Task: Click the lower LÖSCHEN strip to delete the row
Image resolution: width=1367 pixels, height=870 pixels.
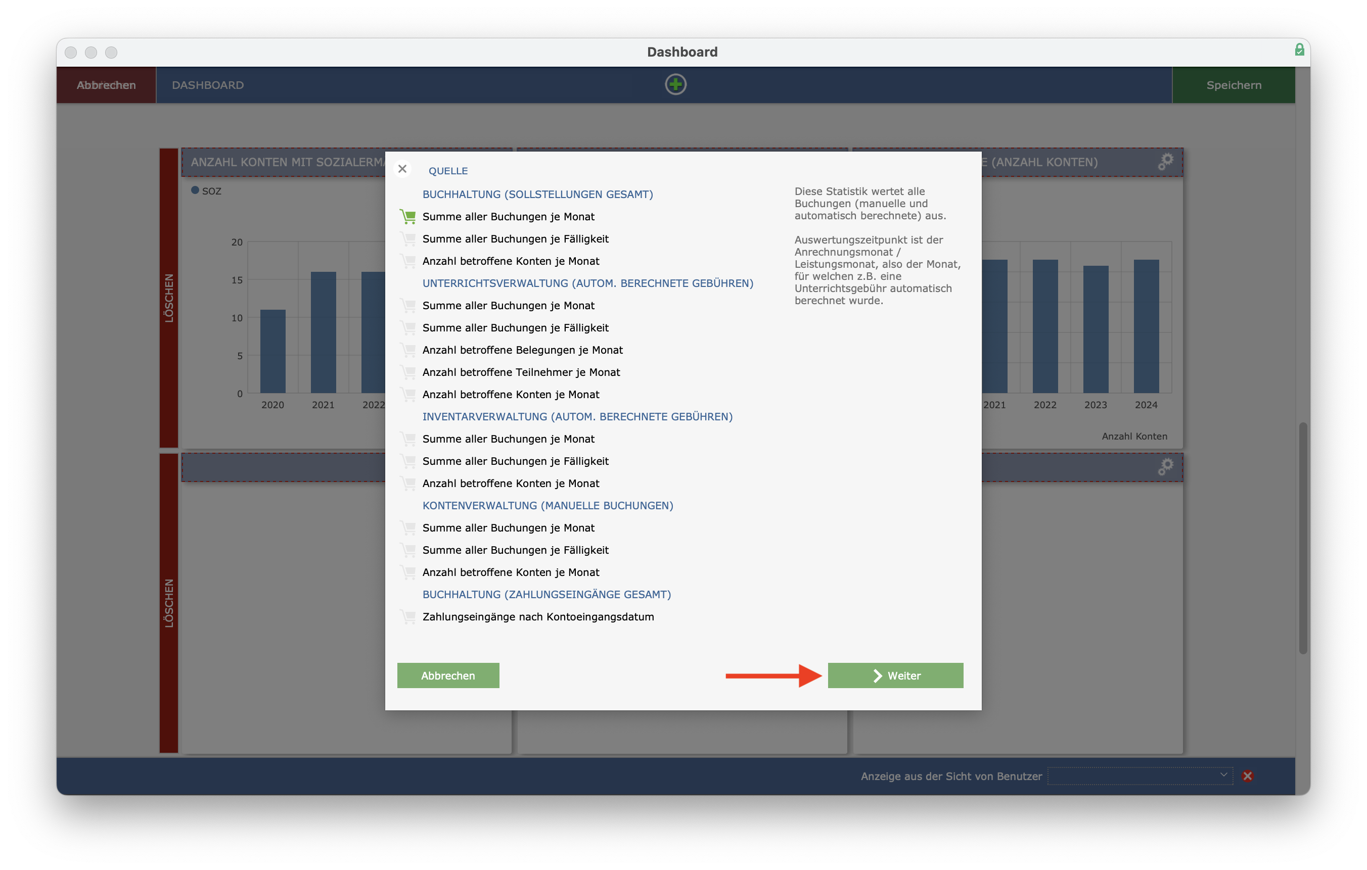Action: click(x=169, y=603)
